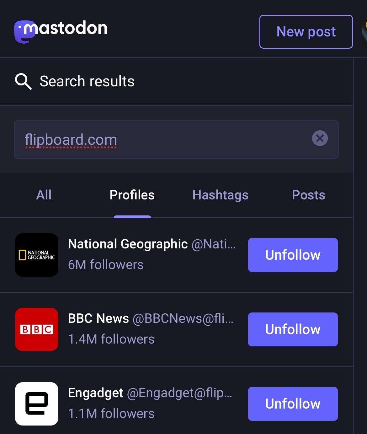Image resolution: width=367 pixels, height=434 pixels.
Task: Switch to the Hashtags tab
Action: [220, 195]
